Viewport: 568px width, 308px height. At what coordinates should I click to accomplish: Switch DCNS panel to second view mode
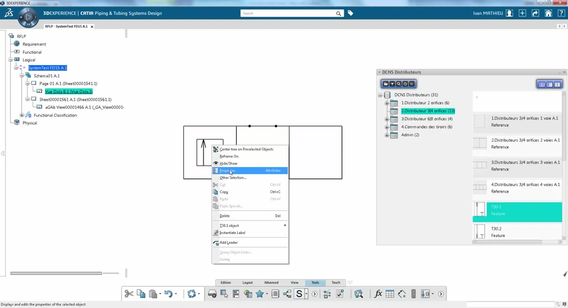(550, 84)
